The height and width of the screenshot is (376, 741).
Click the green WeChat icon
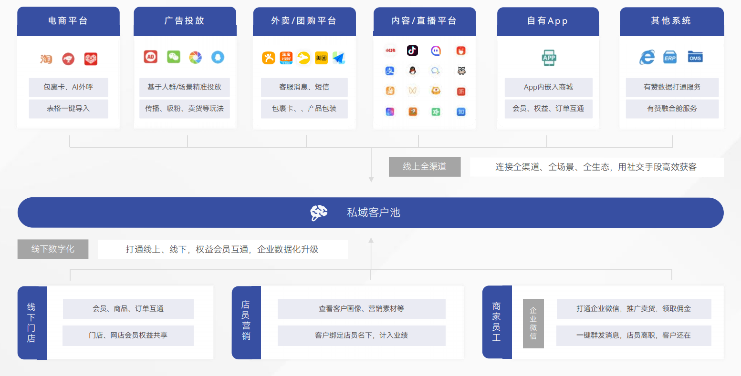tap(174, 57)
